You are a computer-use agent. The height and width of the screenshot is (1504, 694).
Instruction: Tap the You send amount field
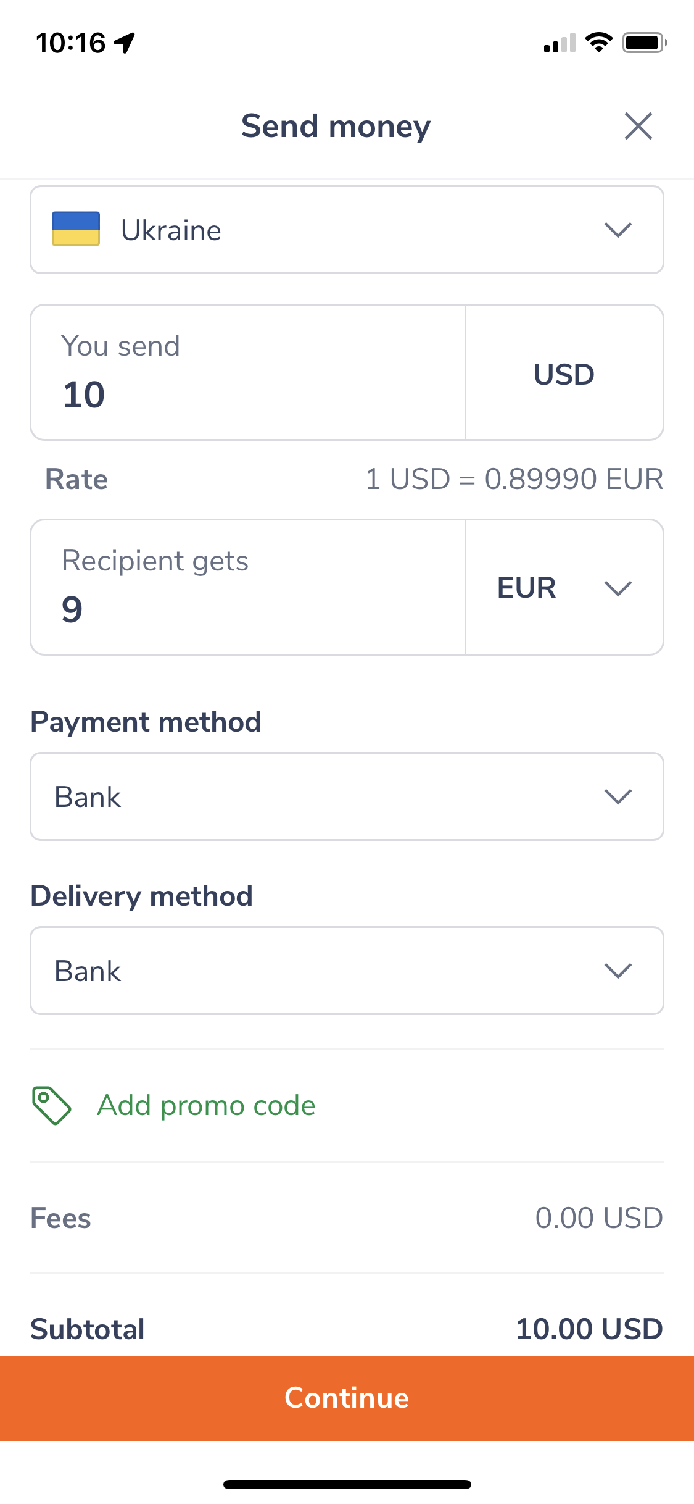click(247, 373)
